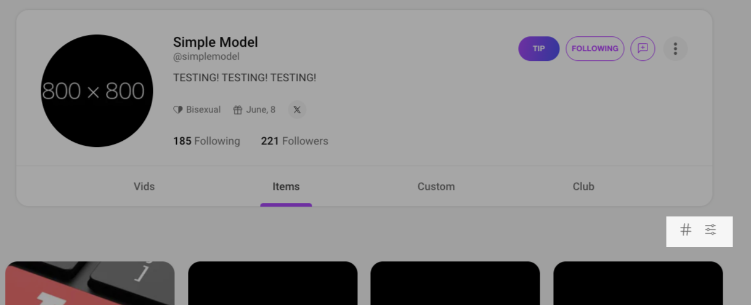This screenshot has height=305, width=751.
Task: Open the filter sliders icon
Action: [x=710, y=230]
